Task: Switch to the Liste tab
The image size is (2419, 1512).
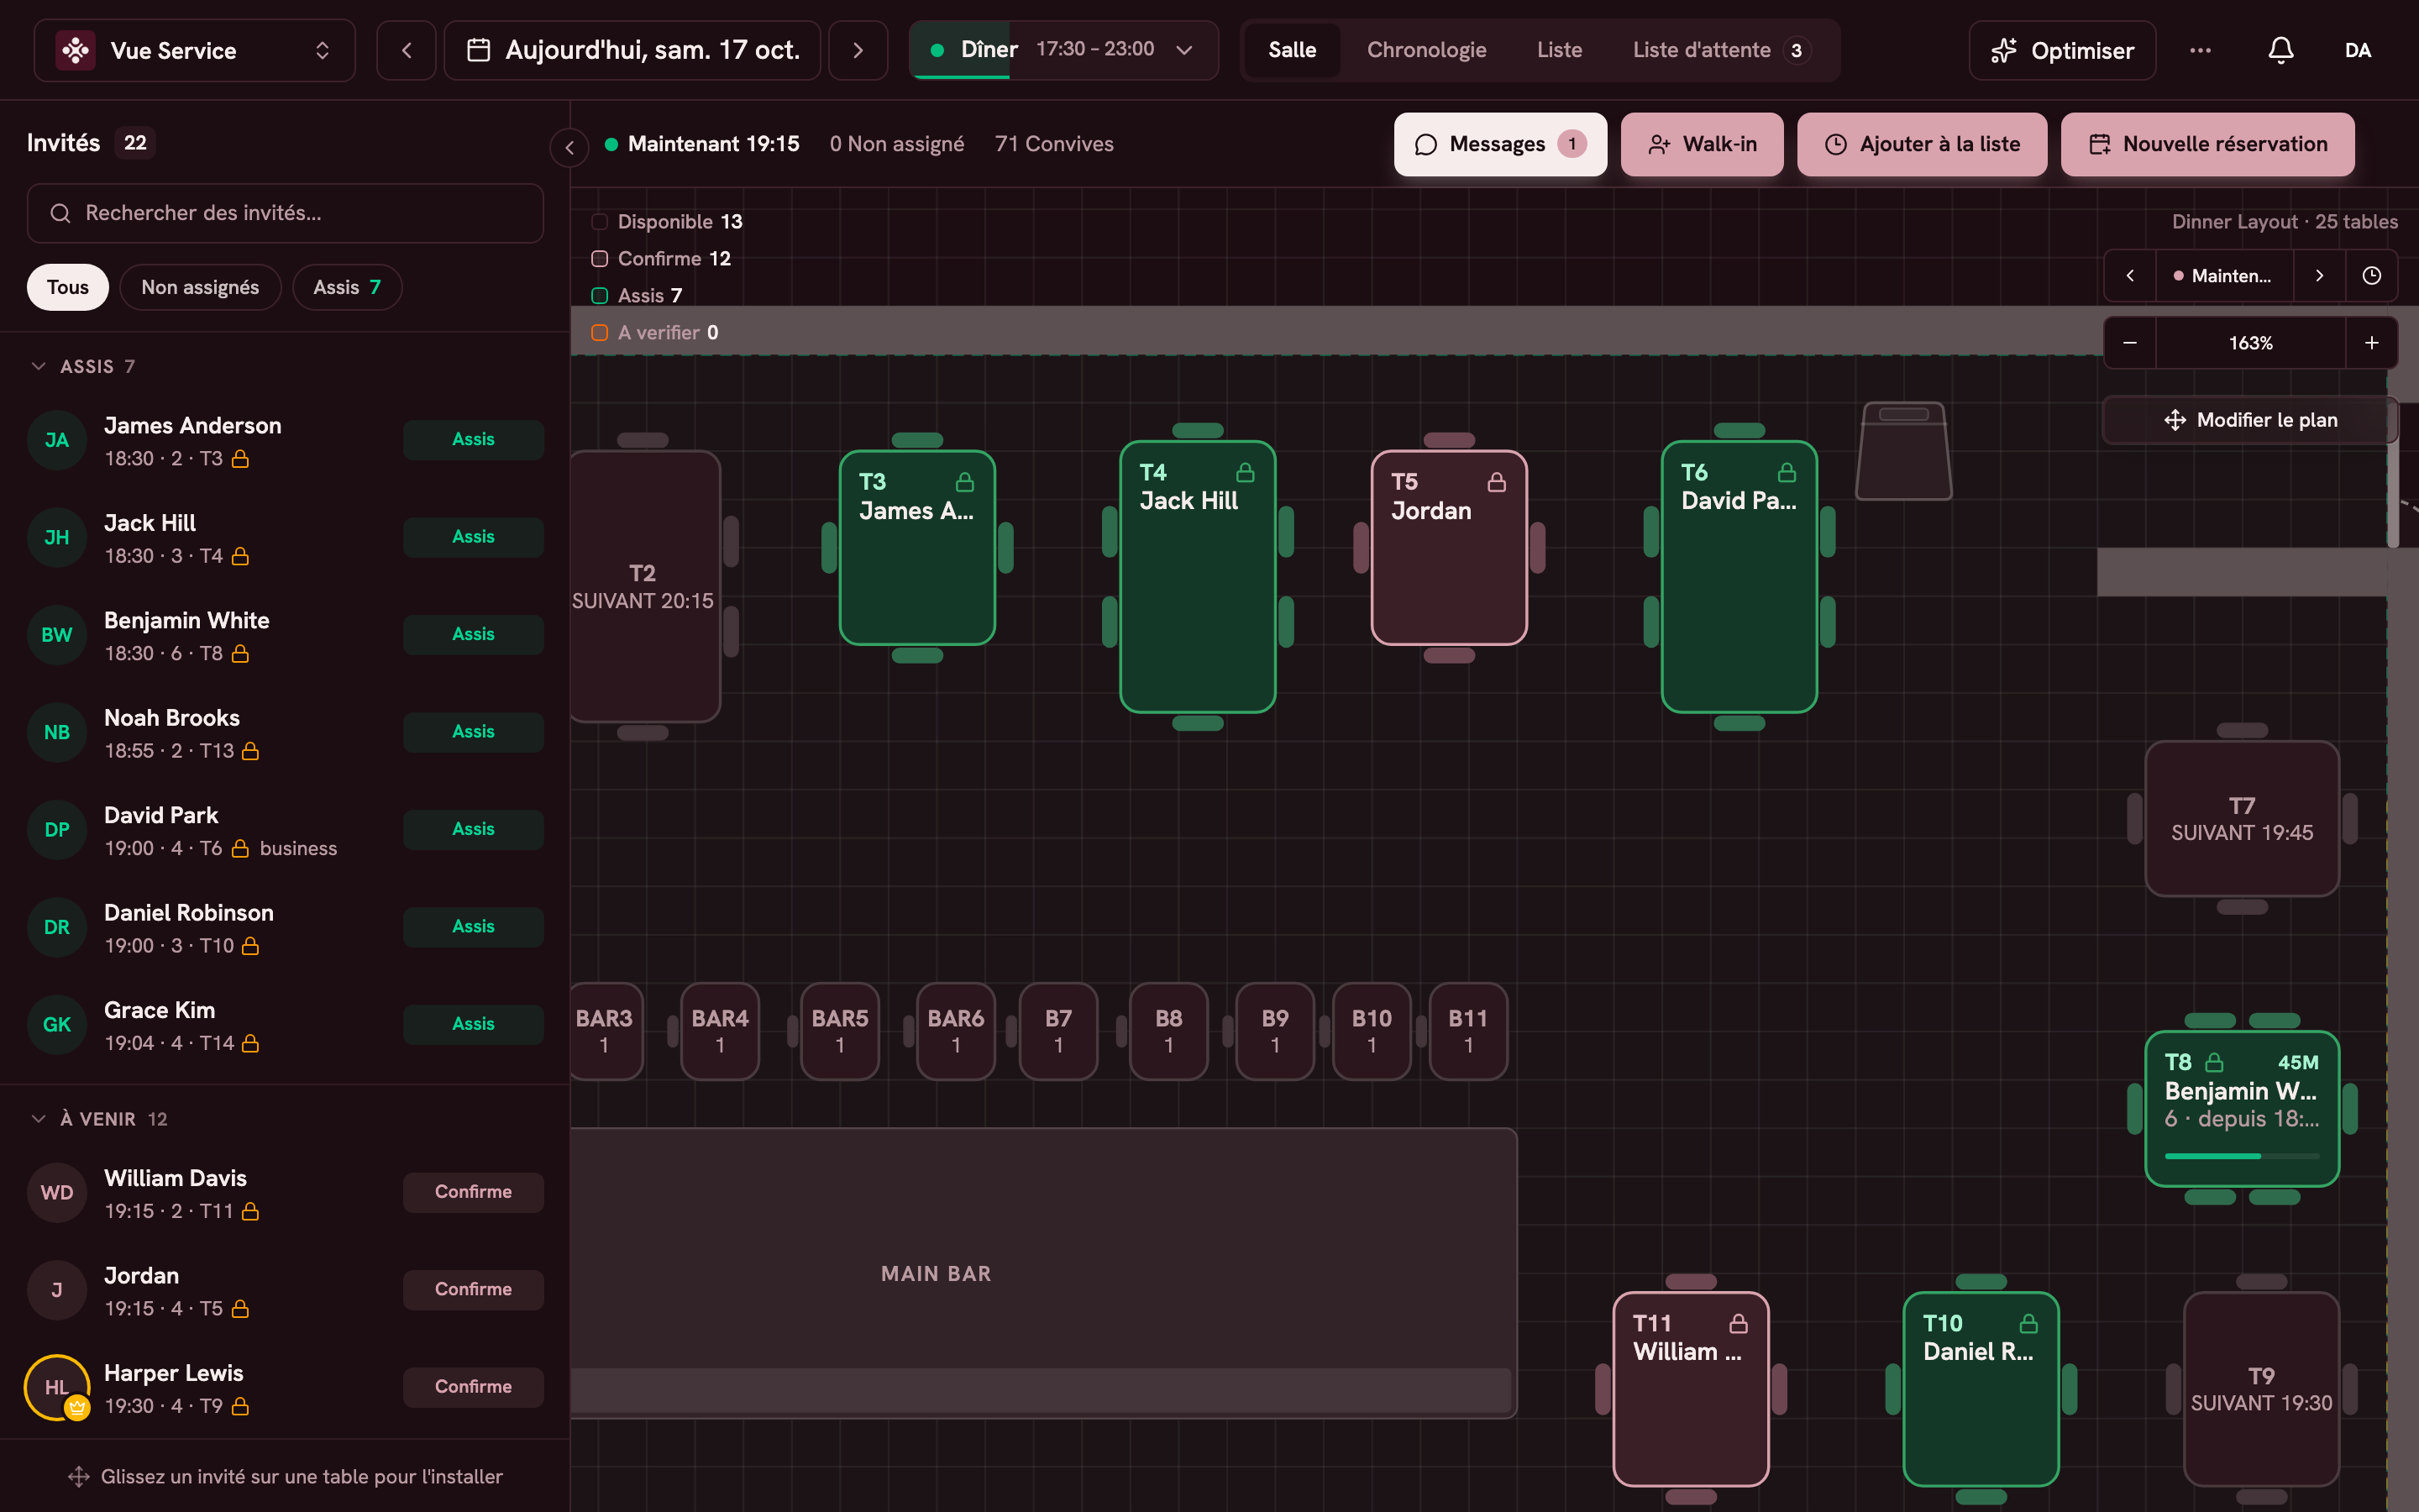Action: (x=1558, y=50)
